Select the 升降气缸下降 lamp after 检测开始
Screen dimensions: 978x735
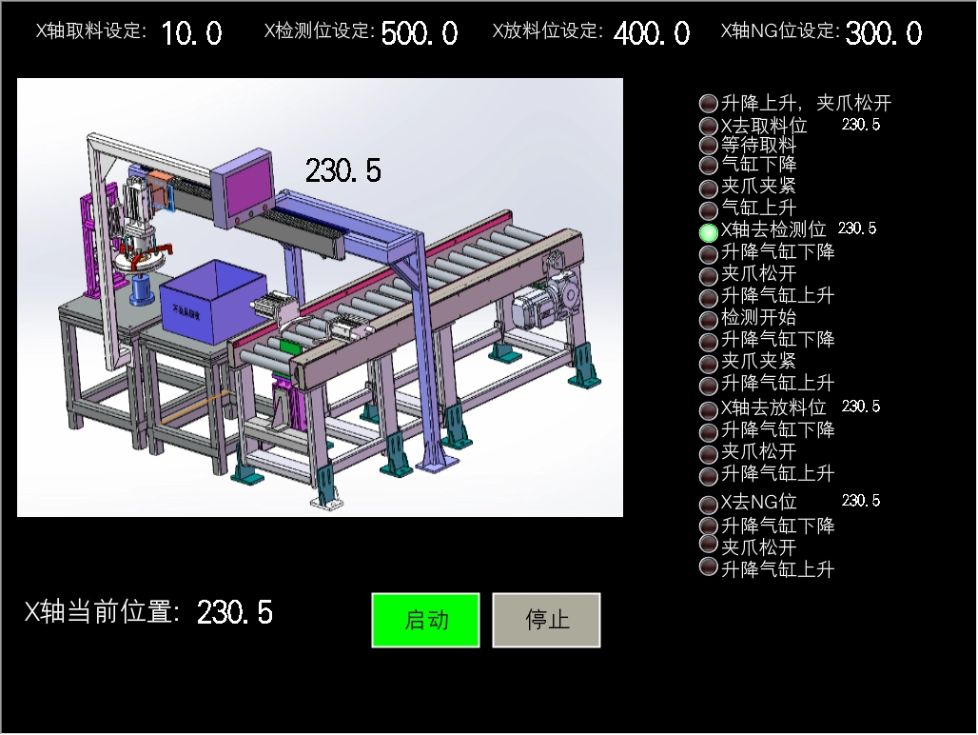(708, 340)
